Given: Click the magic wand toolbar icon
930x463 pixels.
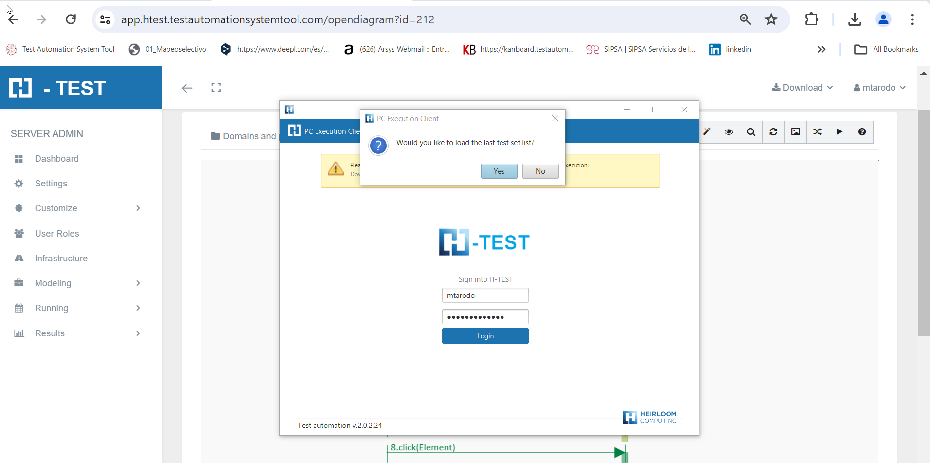Looking at the screenshot, I should click(707, 132).
